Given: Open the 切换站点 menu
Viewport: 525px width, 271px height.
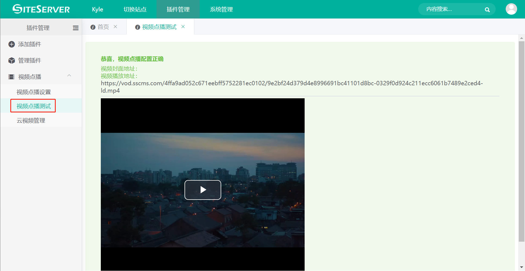Looking at the screenshot, I should [x=135, y=10].
